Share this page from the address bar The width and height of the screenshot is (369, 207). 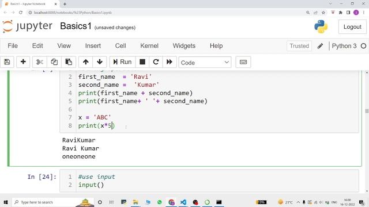[x=315, y=13]
